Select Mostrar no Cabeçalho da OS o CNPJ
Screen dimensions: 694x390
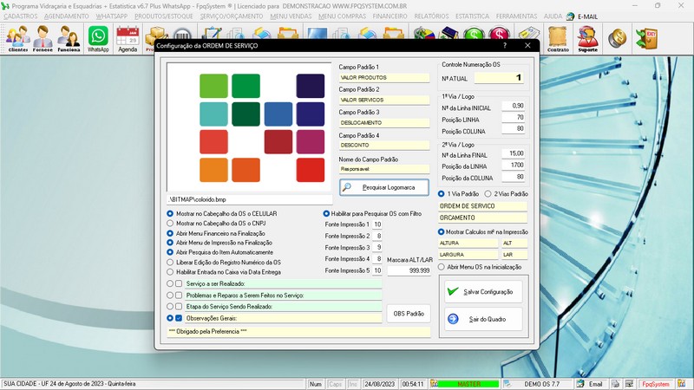170,224
